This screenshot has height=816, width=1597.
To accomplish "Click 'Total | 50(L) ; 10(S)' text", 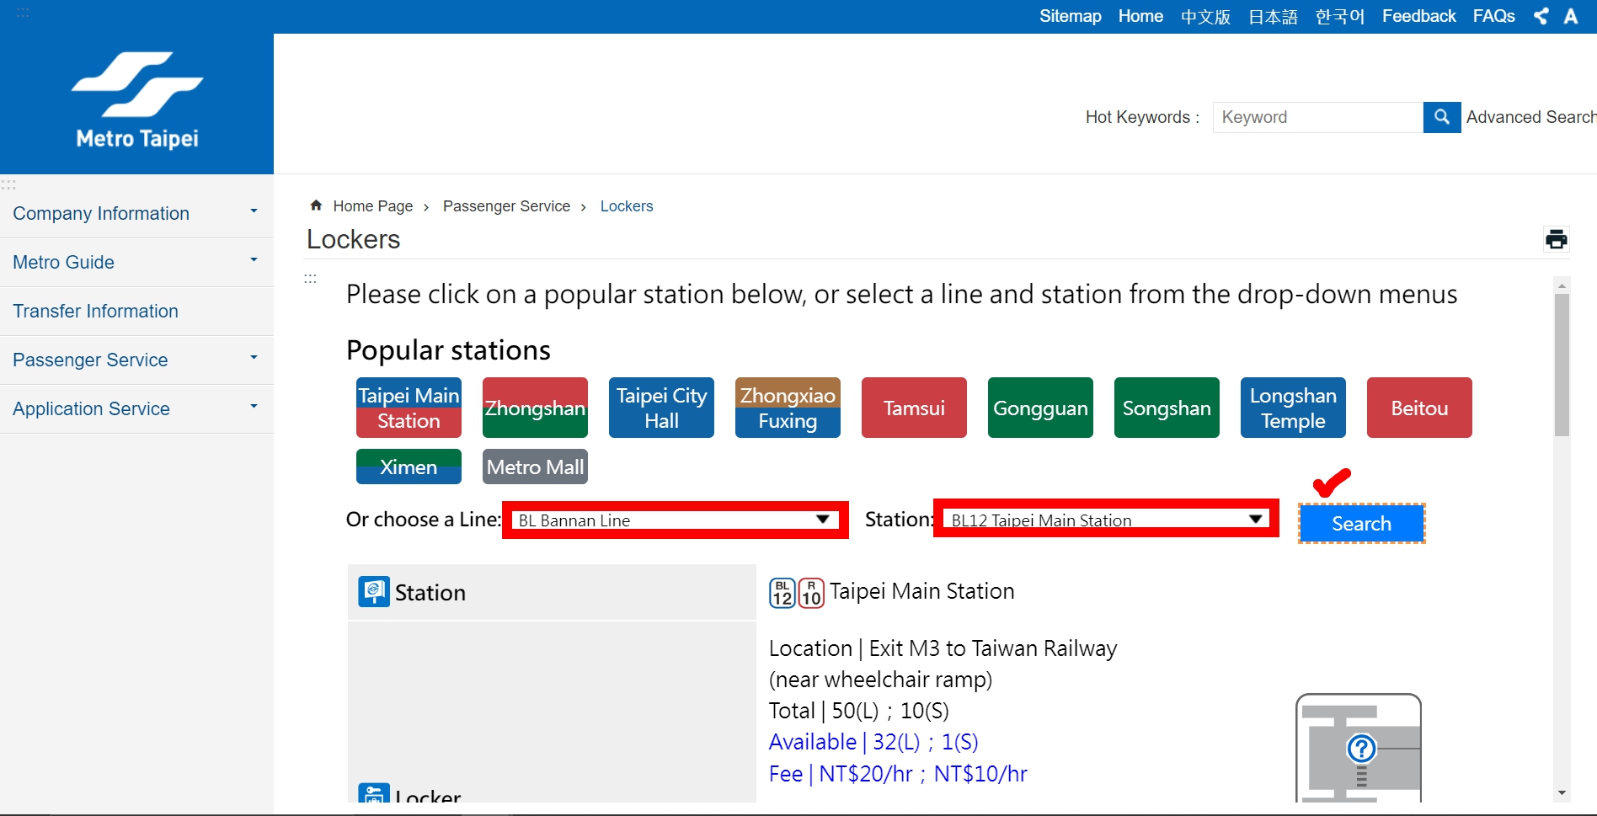I will point(859,711).
